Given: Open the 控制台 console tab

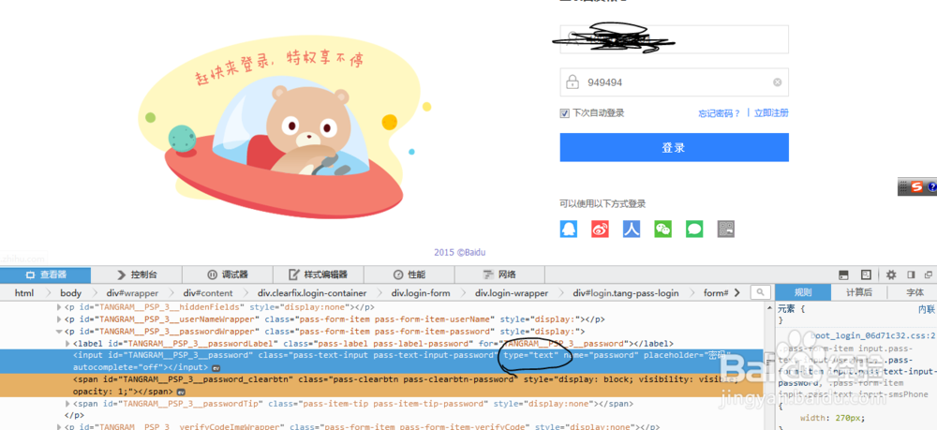Looking at the screenshot, I should pos(137,274).
